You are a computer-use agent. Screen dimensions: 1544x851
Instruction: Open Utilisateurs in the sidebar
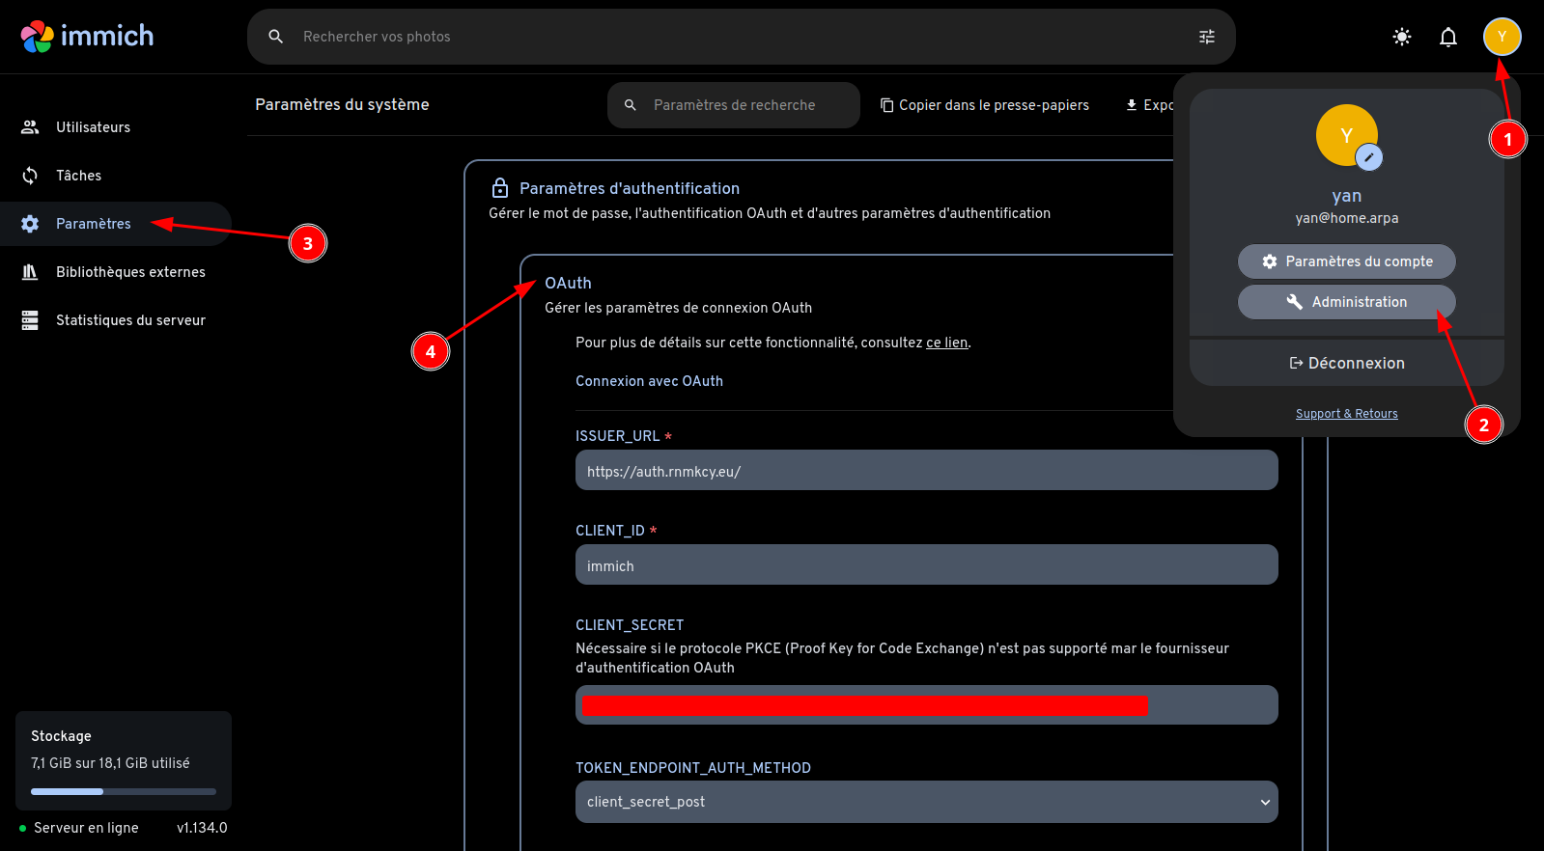[93, 127]
